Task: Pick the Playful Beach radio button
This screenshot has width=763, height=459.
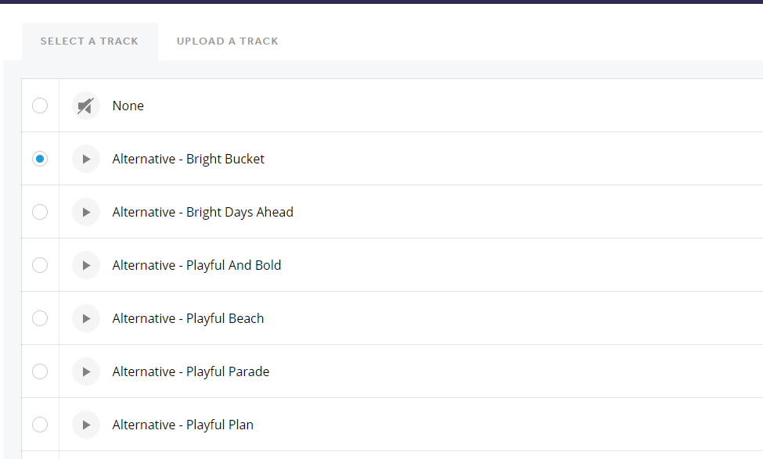Action: pos(40,318)
